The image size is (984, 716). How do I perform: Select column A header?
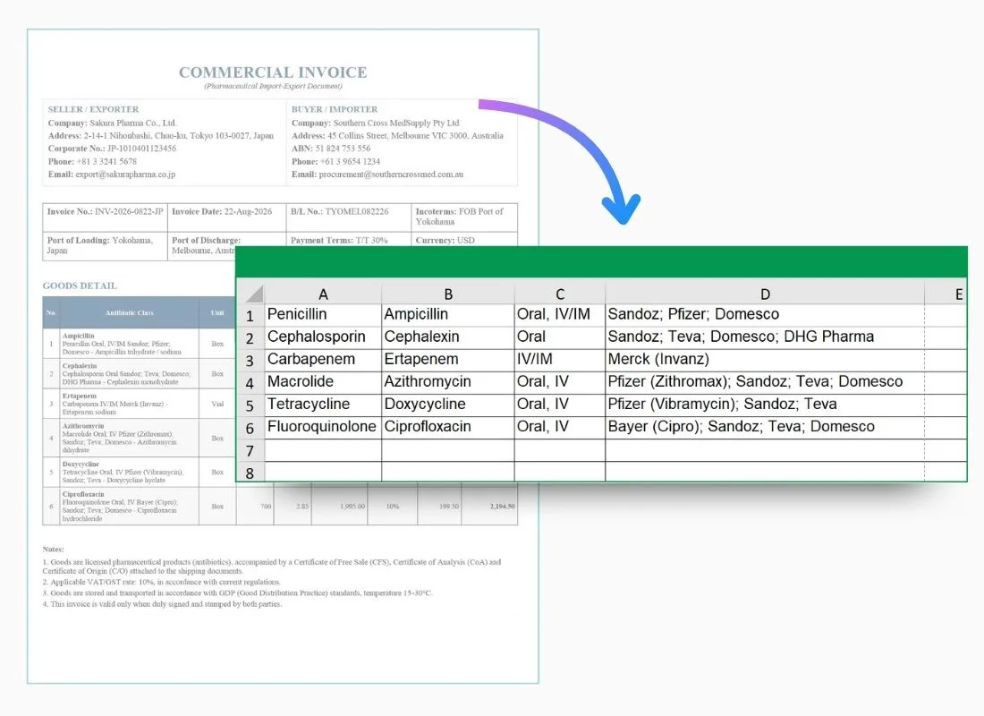tap(323, 294)
